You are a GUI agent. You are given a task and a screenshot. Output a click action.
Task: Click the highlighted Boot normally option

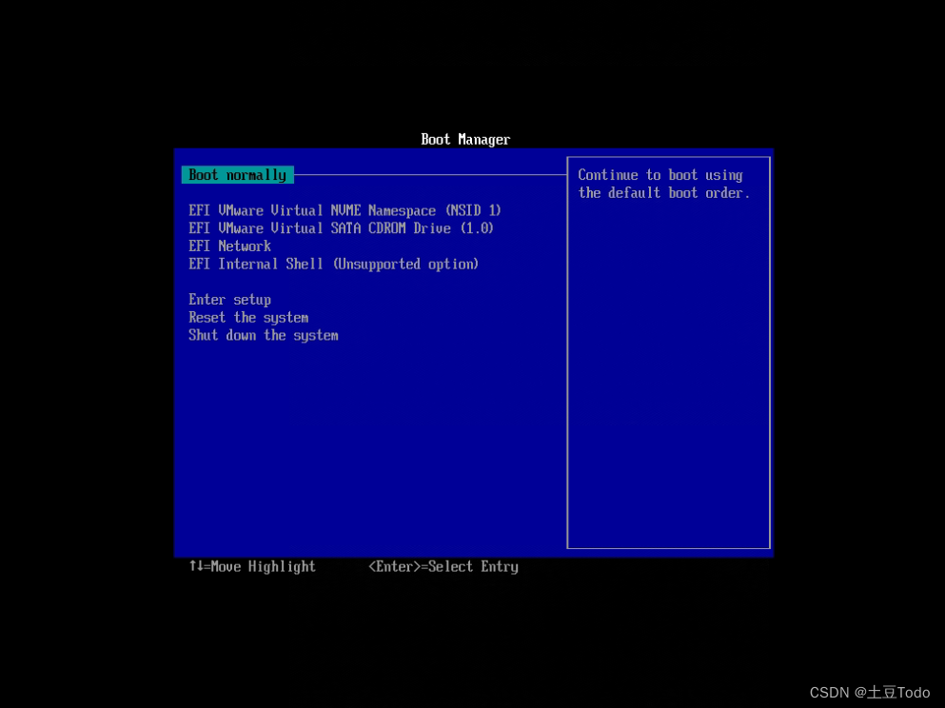[x=236, y=174]
